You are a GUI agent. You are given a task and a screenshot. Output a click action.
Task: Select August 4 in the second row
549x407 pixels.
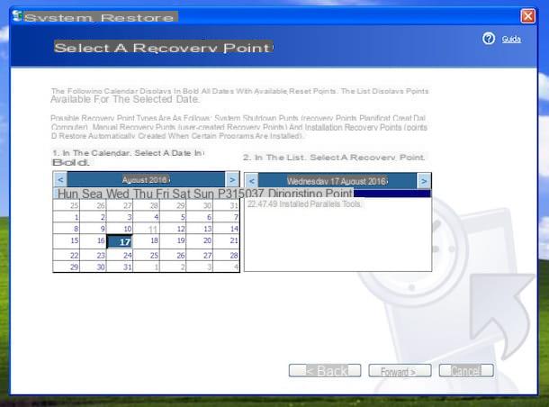pos(147,217)
